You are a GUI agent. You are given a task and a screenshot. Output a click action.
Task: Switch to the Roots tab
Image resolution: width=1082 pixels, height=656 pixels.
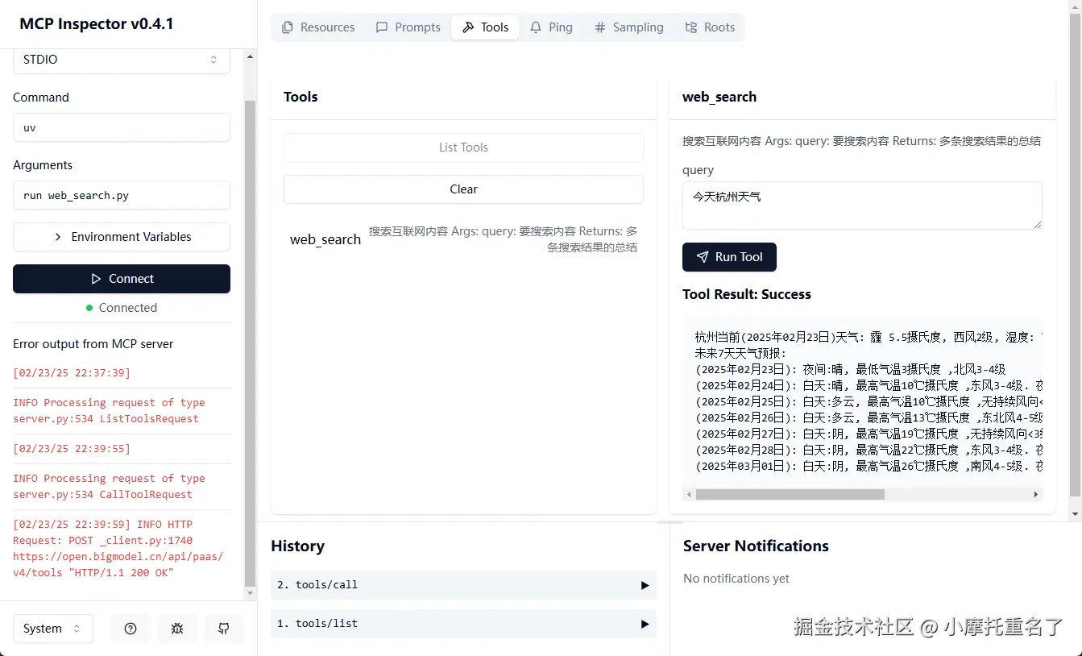pos(710,27)
